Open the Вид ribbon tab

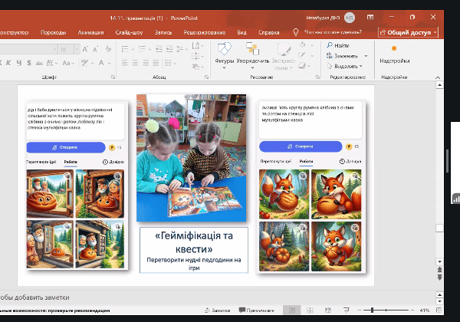[x=242, y=32]
